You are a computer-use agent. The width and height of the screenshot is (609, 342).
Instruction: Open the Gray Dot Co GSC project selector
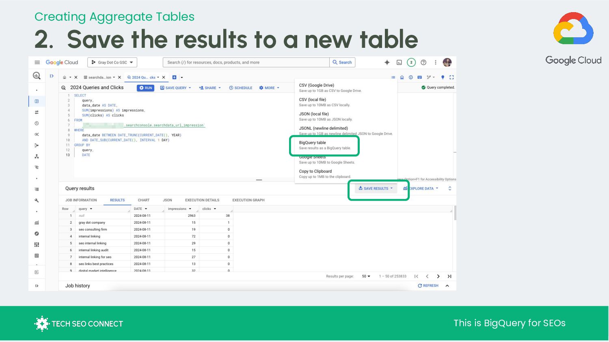[112, 62]
